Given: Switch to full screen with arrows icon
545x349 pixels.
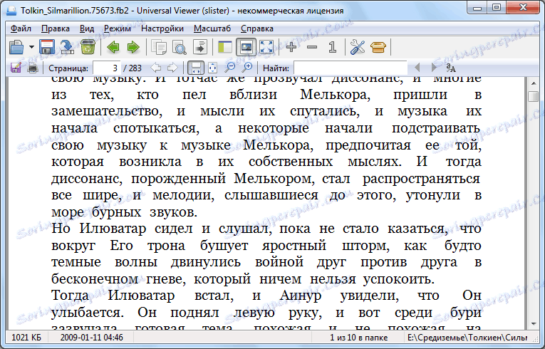Looking at the screenshot, I should [266, 47].
